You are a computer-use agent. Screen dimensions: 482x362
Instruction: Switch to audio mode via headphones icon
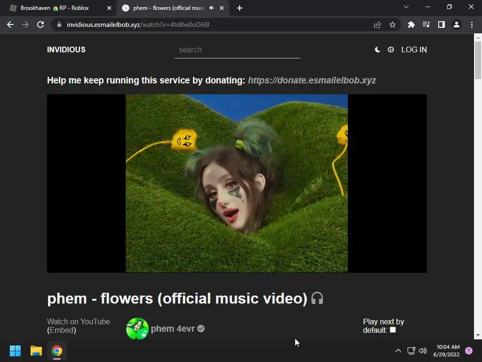point(317,298)
